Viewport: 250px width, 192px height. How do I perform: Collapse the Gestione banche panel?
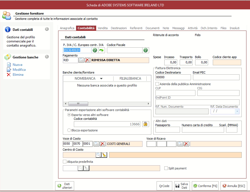point(47,57)
